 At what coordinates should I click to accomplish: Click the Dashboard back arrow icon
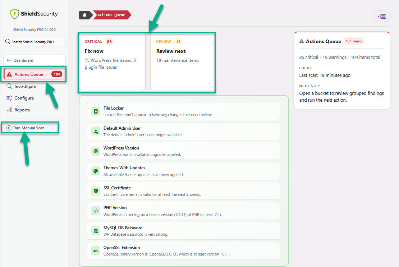coord(9,60)
